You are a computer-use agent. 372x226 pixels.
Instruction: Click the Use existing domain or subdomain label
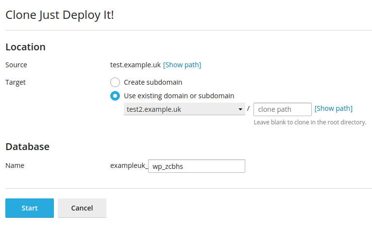179,96
